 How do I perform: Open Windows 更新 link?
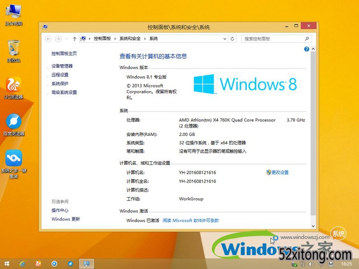point(66,219)
